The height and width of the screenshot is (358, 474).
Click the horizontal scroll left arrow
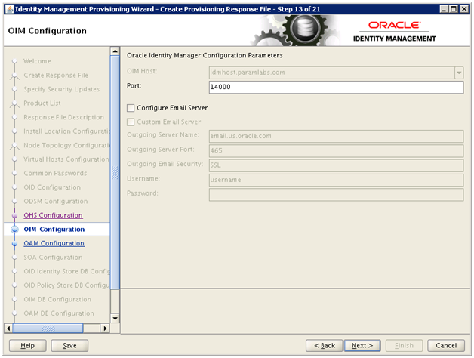(x=8, y=329)
